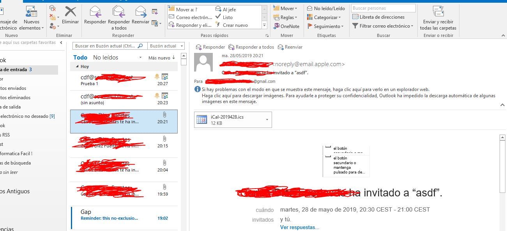Screen dimensions: 507x231
Task: Click Enviar y recibir todas las carpetas
Action: 438,18
